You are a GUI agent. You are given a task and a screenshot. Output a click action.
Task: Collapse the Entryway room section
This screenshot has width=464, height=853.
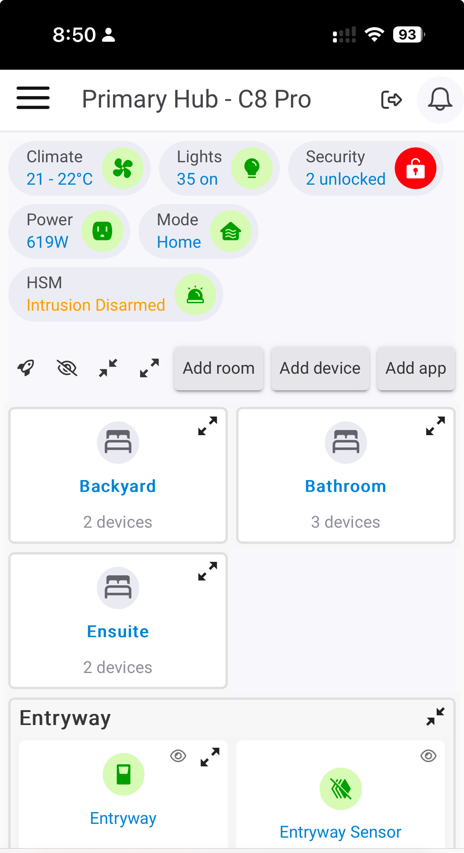(436, 716)
